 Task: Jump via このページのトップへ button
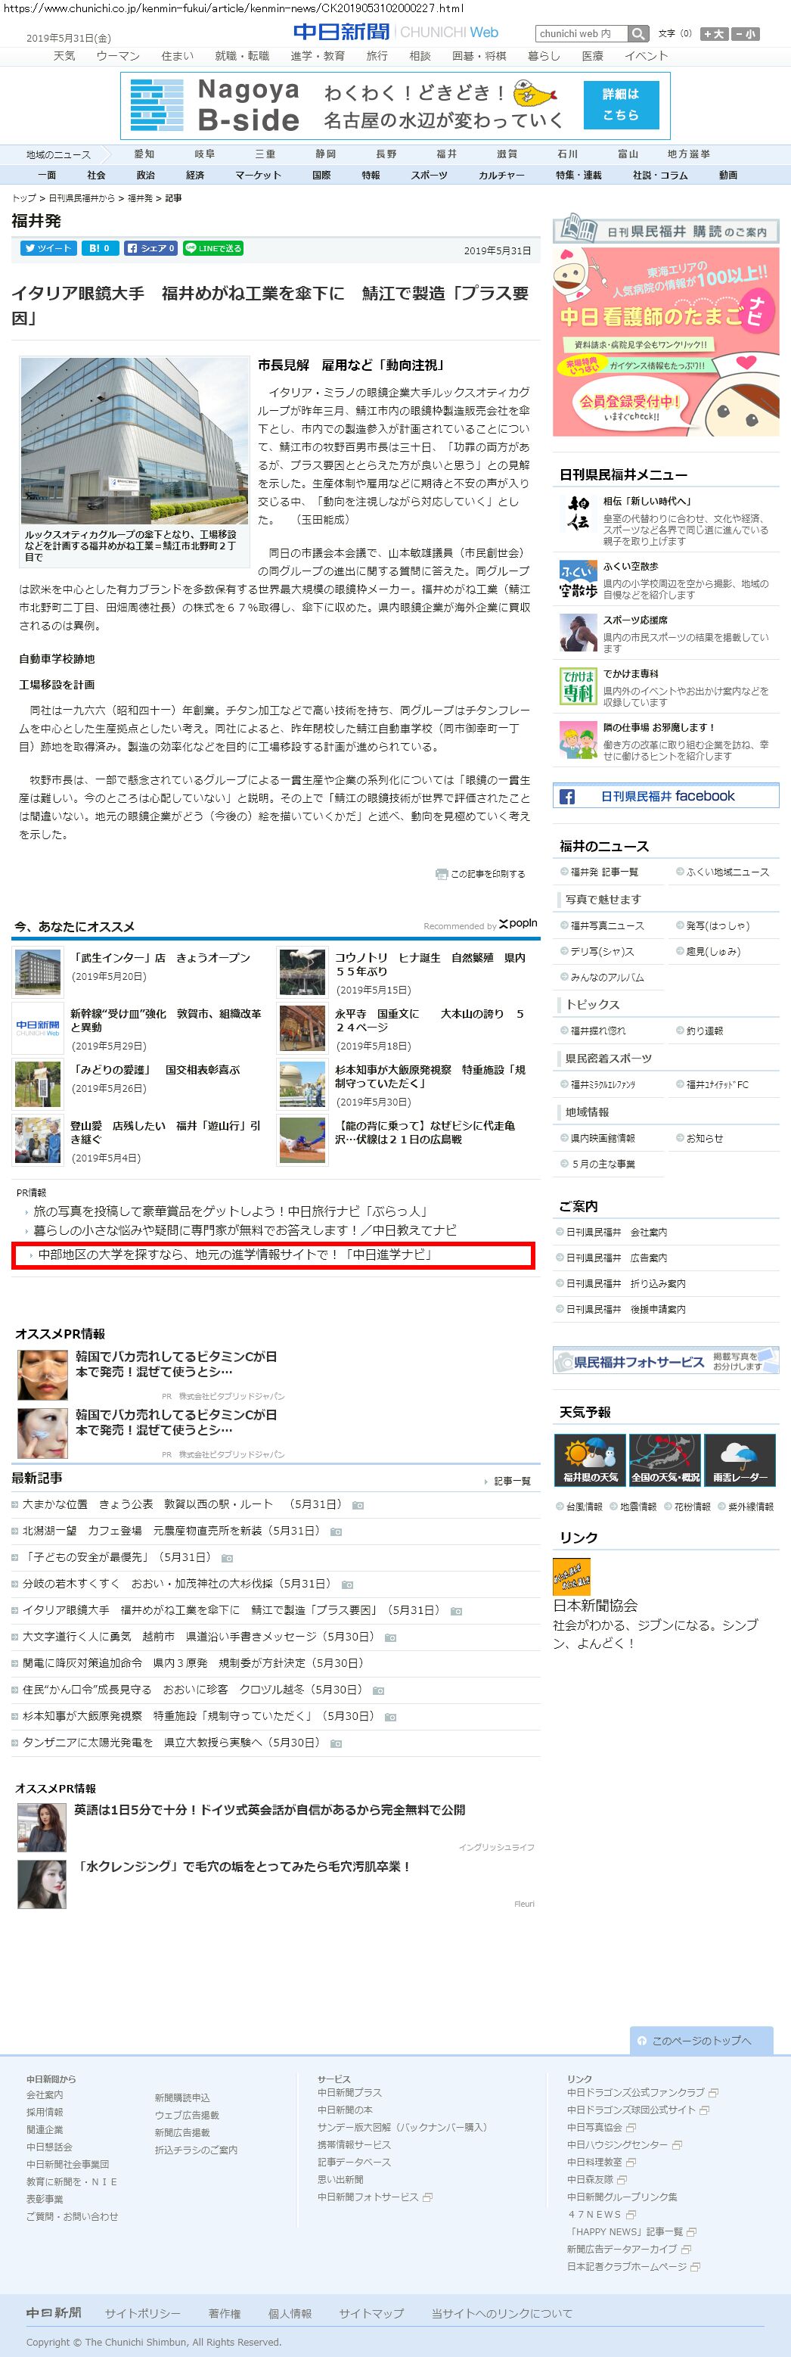click(701, 2041)
